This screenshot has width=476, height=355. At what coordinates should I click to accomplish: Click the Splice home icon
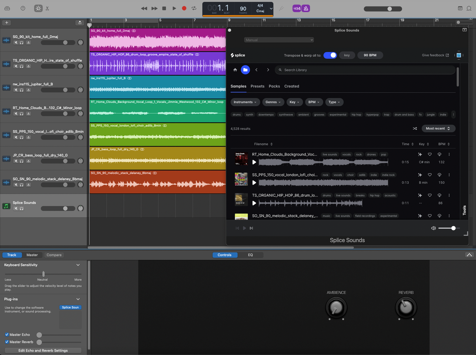[x=235, y=70]
